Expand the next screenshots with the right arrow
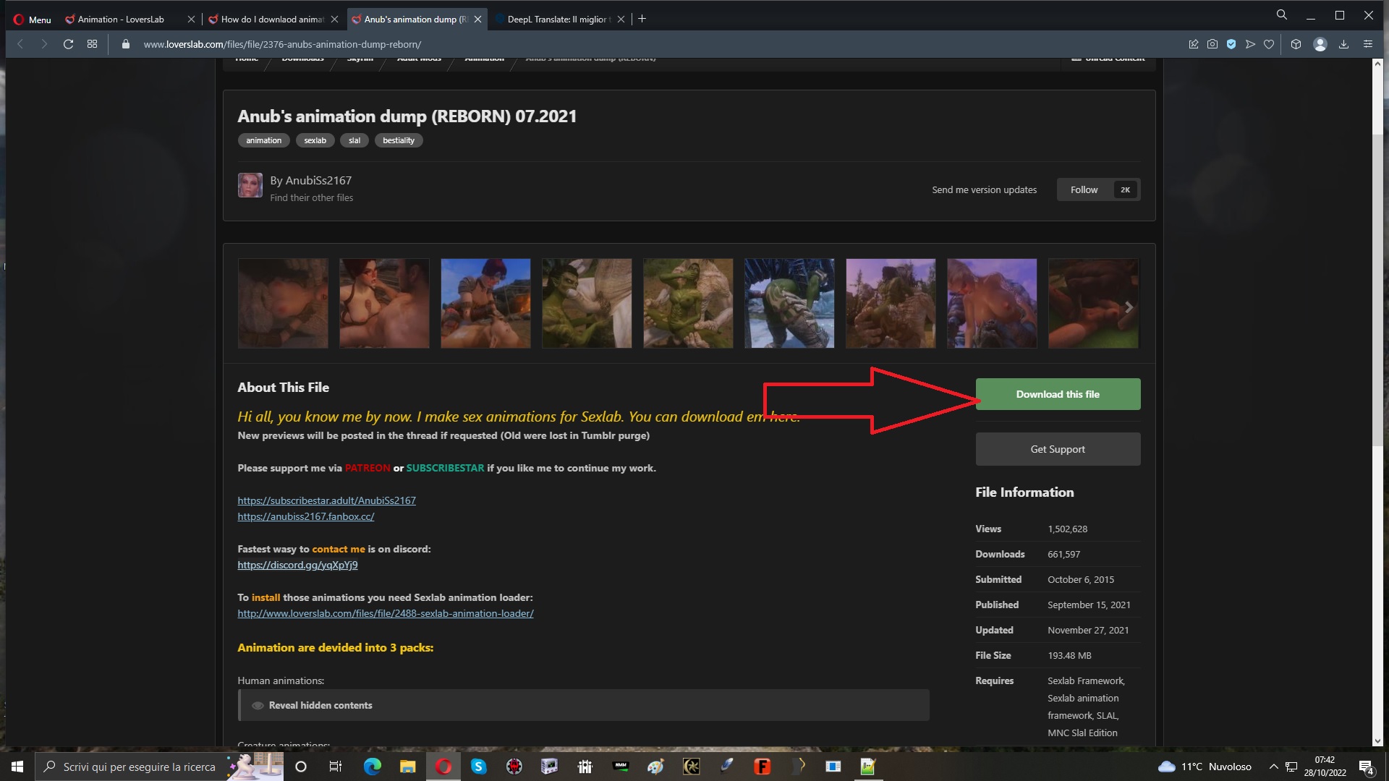1389x781 pixels. (x=1129, y=307)
